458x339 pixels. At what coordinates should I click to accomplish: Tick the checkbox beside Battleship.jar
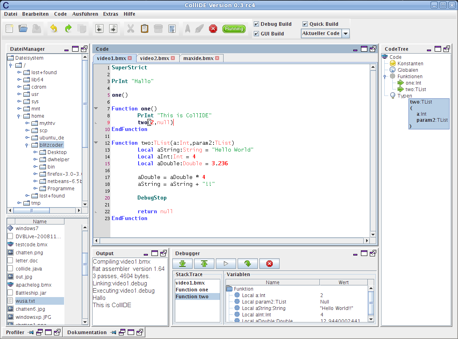10,293
